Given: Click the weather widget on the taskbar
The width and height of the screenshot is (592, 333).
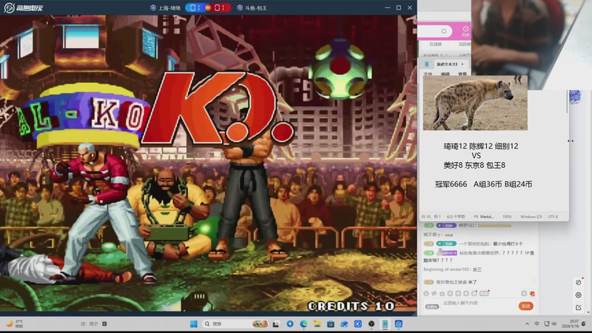Looking at the screenshot, I should [15, 323].
